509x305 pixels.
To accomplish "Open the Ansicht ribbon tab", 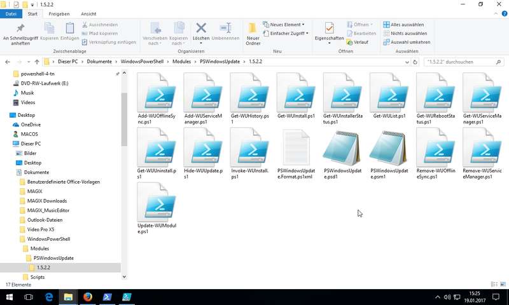I will (x=88, y=14).
